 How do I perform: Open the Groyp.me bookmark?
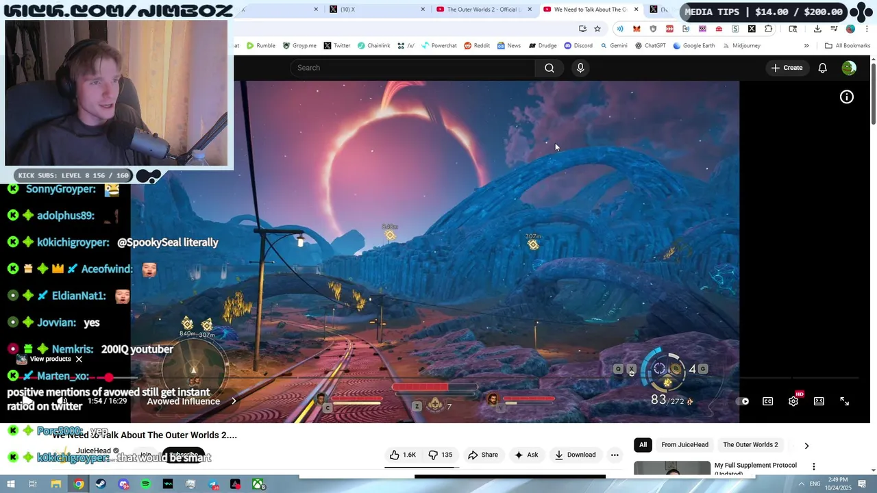click(x=299, y=46)
